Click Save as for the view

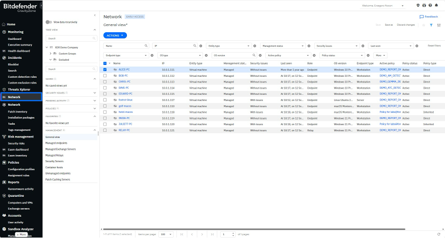pyautogui.click(x=389, y=25)
